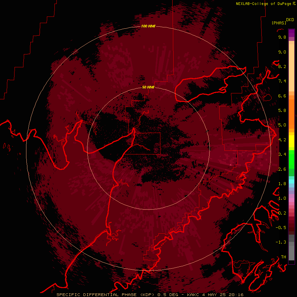
Task: Click the 7.4 legend value
Action: 282,81
